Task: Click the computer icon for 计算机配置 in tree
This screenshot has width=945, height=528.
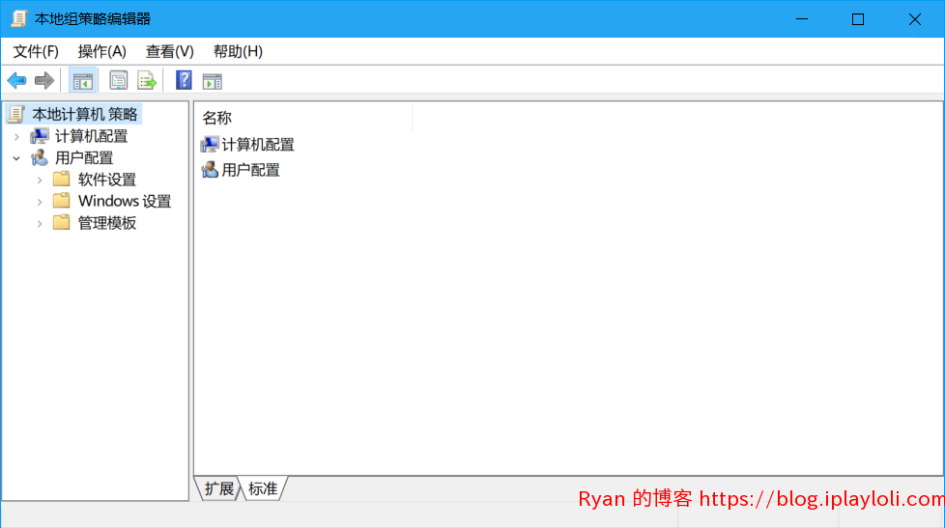Action: 40,136
